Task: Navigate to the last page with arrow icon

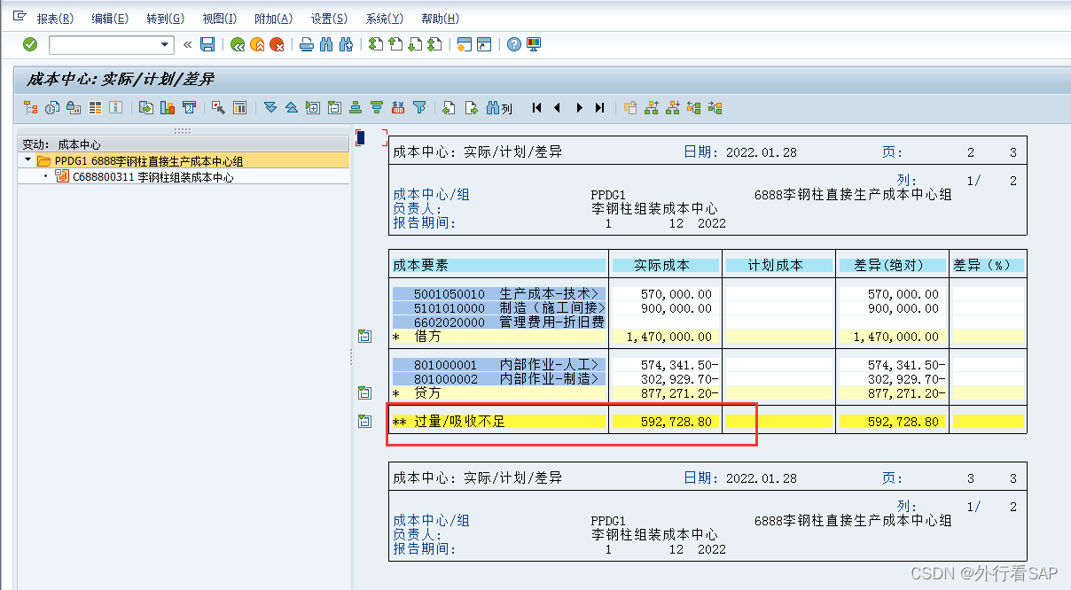Action: (x=599, y=107)
